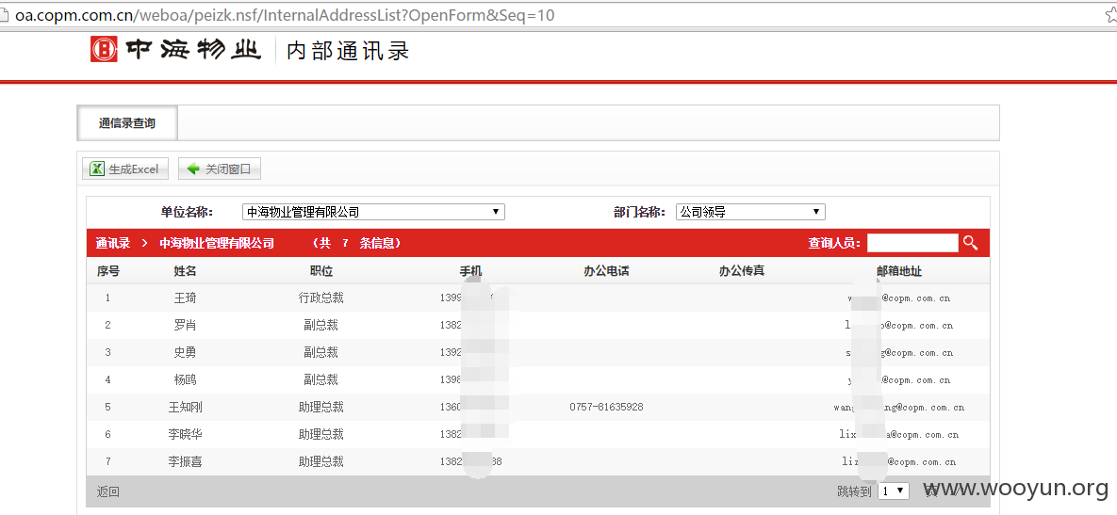This screenshot has height=515, width=1117.
Task: Click 罗肖's 副总裁 position cell
Action: [321, 325]
